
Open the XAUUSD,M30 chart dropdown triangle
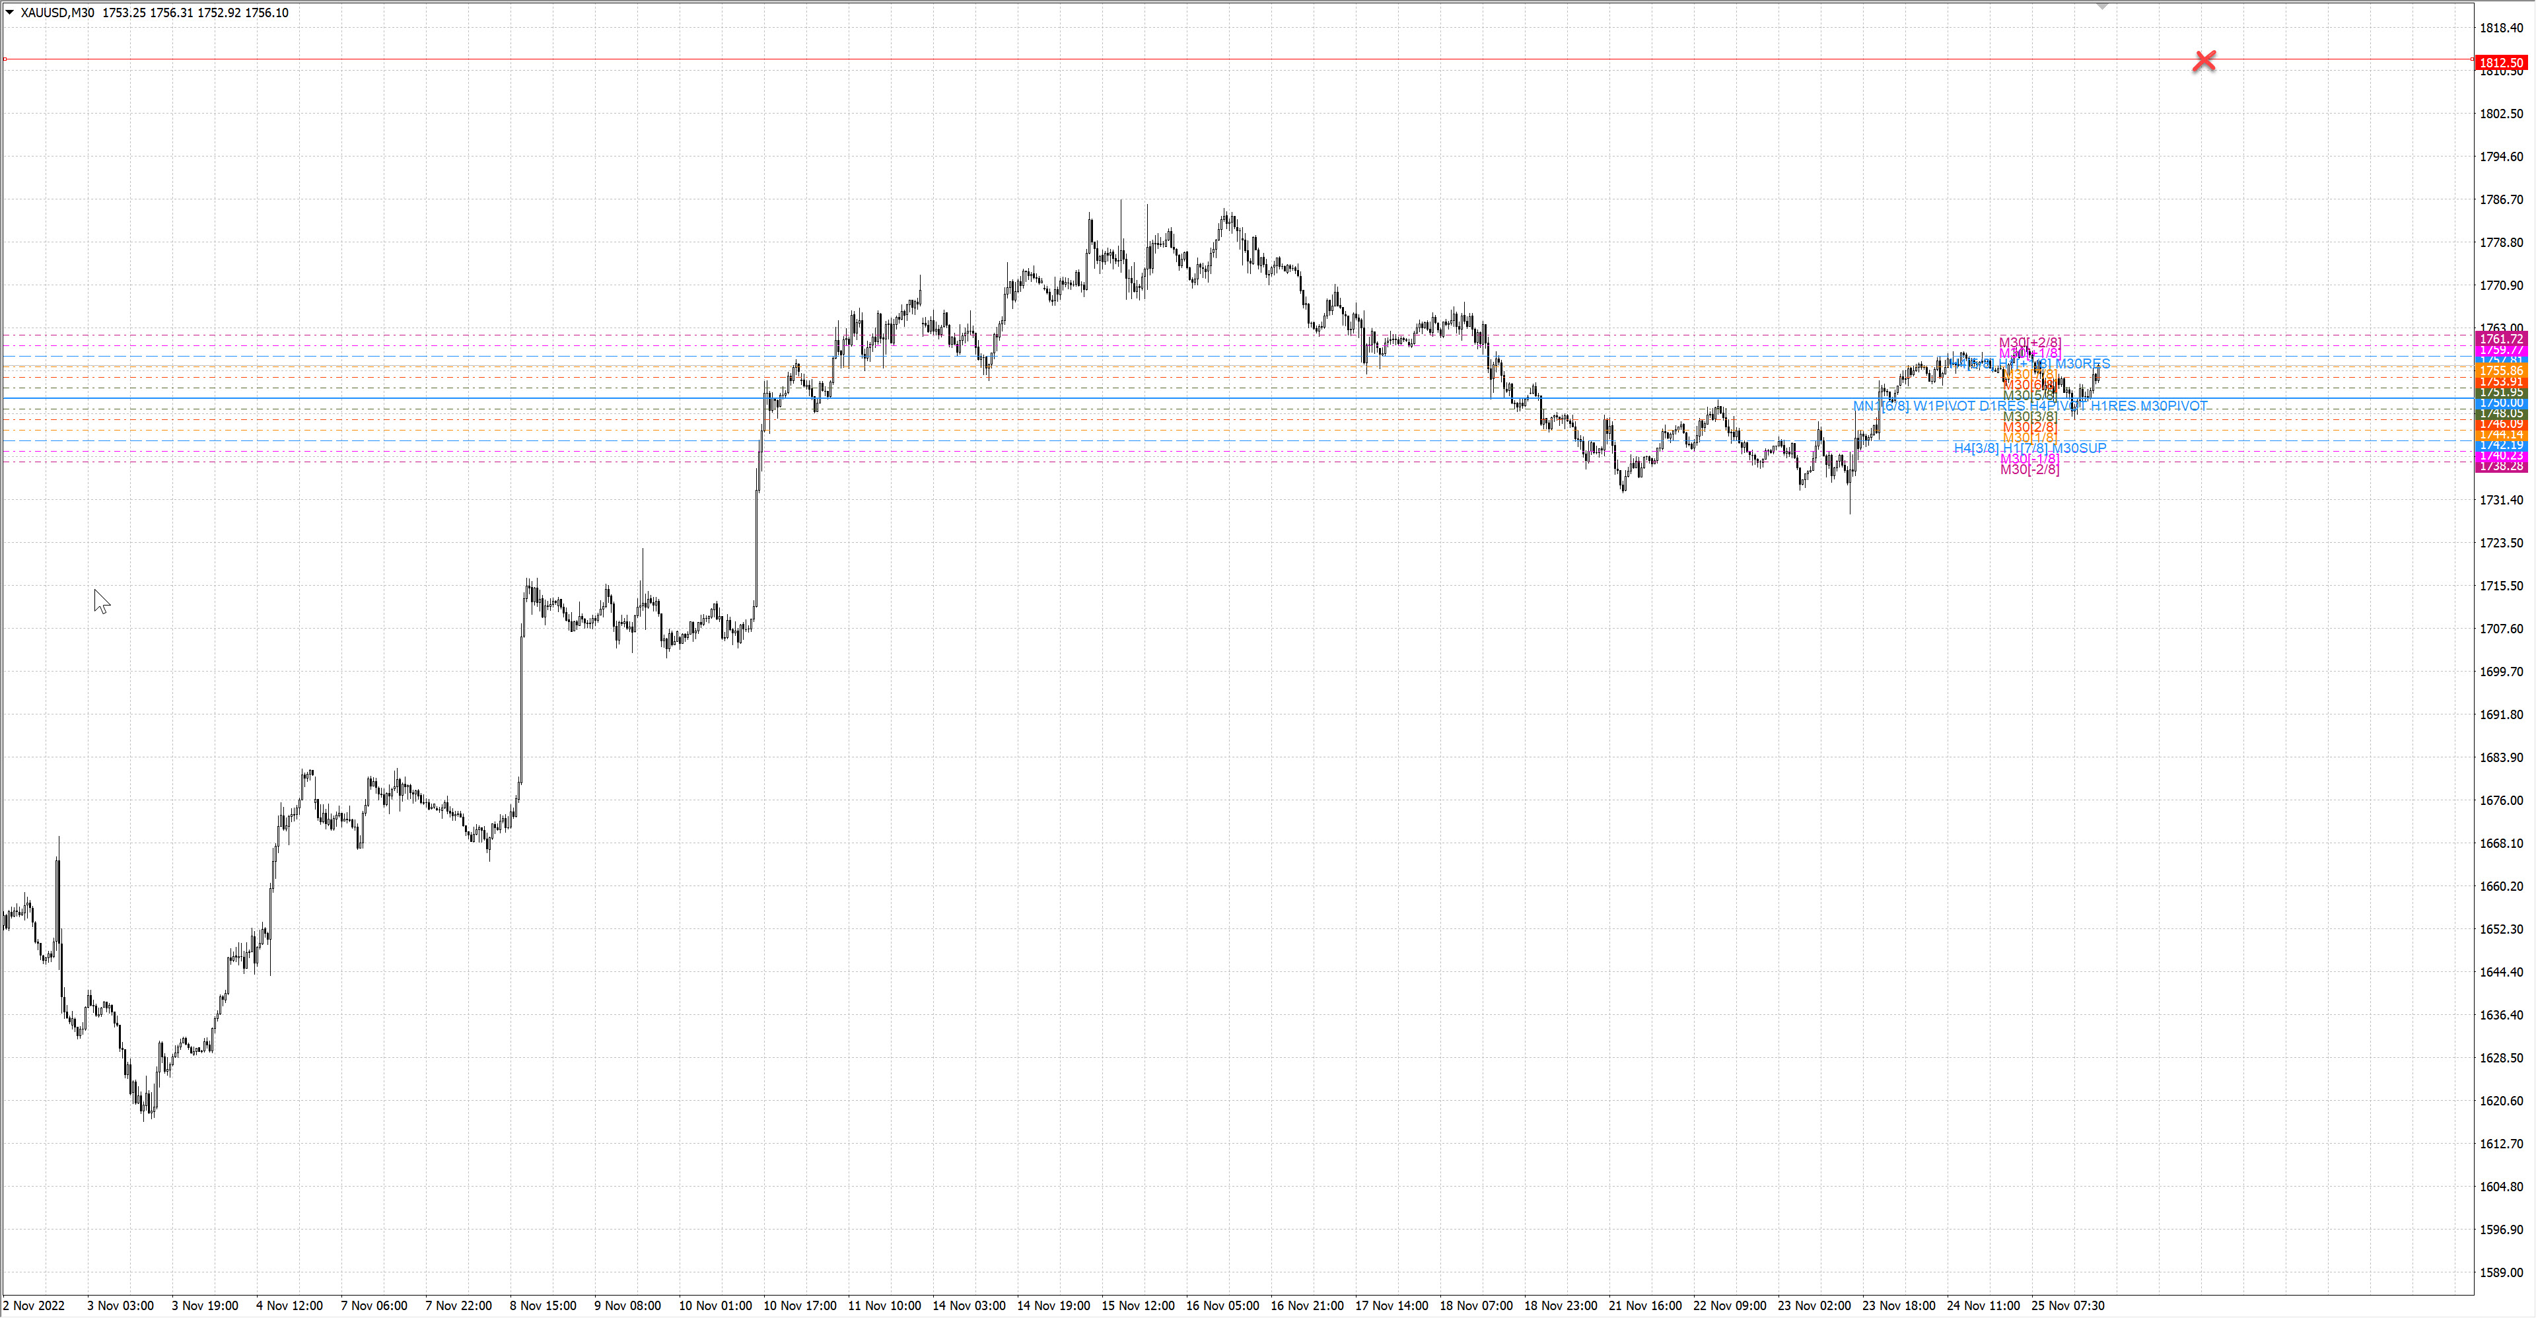point(10,13)
